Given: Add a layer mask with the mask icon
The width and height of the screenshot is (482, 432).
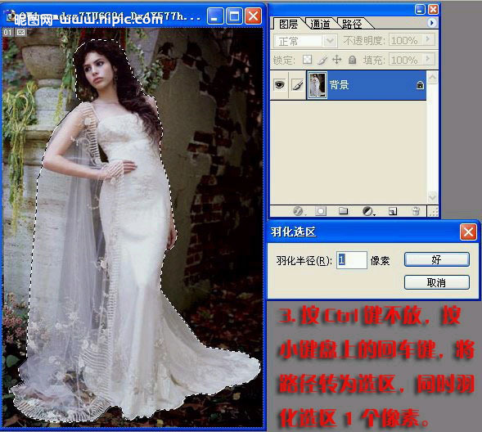Looking at the screenshot, I should (321, 211).
